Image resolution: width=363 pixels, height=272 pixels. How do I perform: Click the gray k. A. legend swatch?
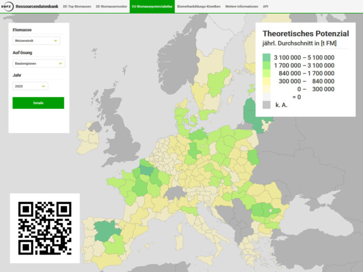[x=267, y=105]
